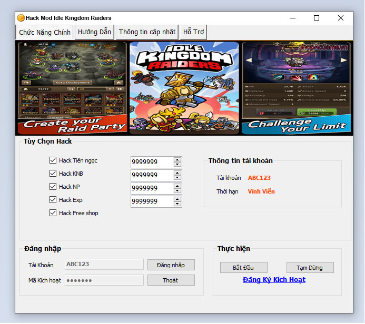The height and width of the screenshot is (324, 365).
Task: Increase the Hack Exp value with up arrow
Action: 177,199
